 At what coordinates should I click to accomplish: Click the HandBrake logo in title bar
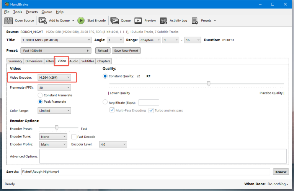click(7, 4)
